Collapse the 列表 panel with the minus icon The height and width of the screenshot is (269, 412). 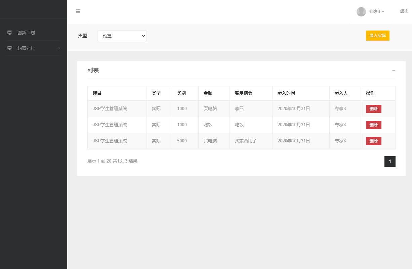pyautogui.click(x=394, y=71)
